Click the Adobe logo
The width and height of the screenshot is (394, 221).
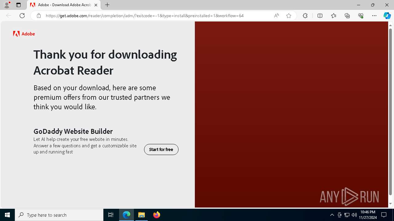pyautogui.click(x=24, y=34)
